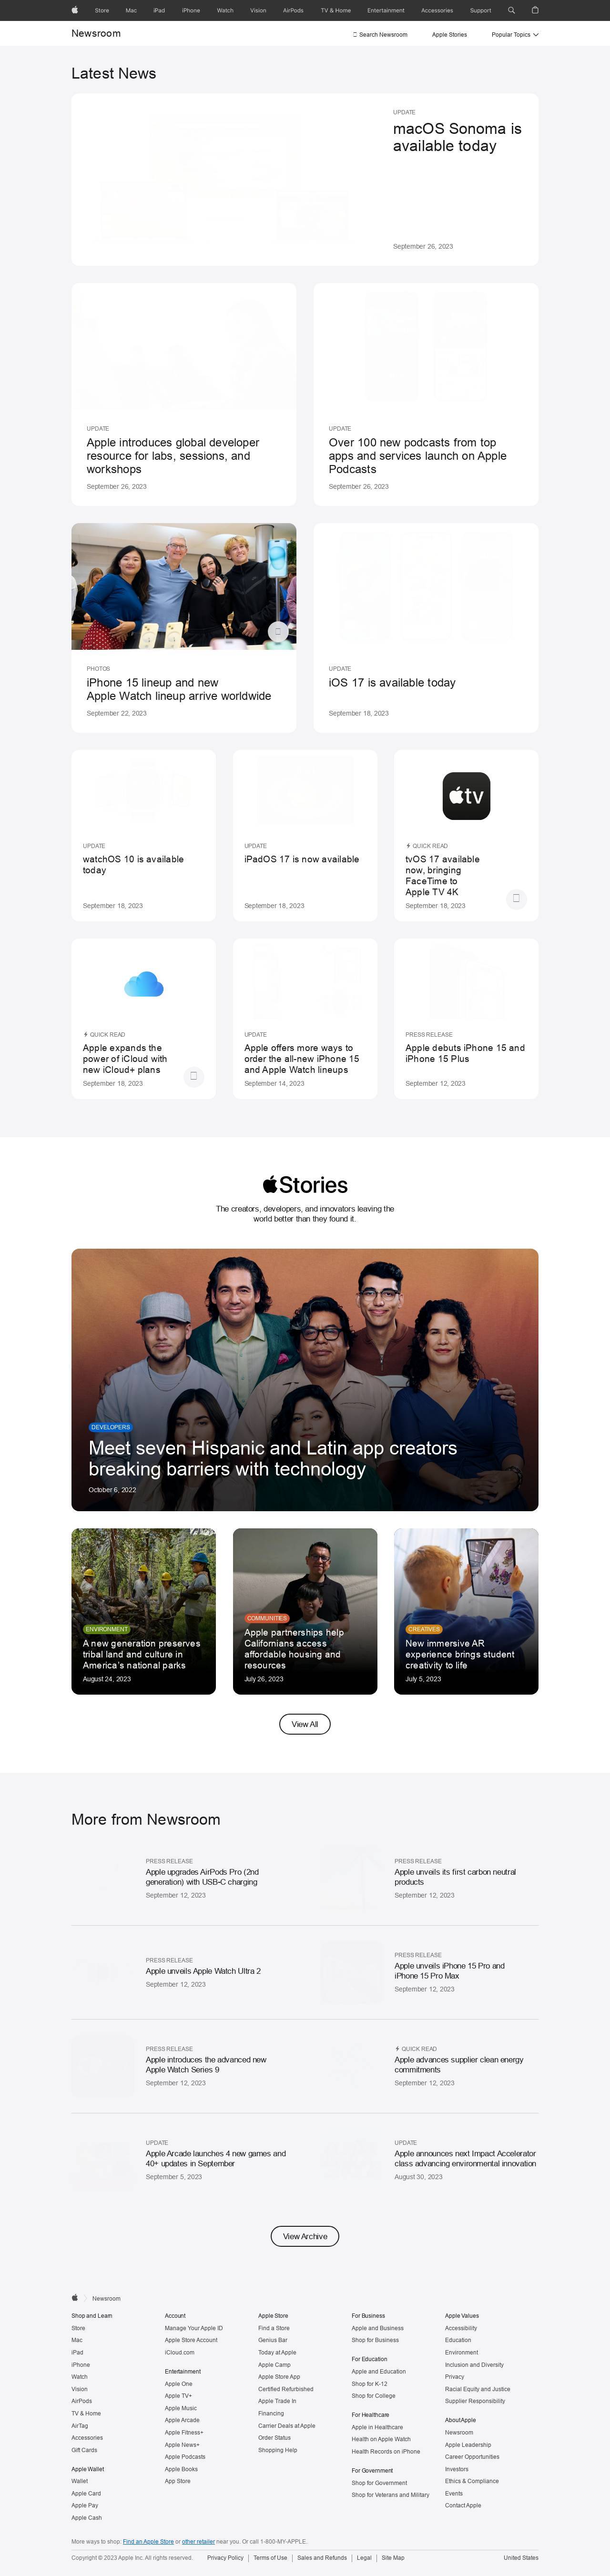Open the Entertainment menu item
The image size is (610, 2576).
pyautogui.click(x=386, y=10)
